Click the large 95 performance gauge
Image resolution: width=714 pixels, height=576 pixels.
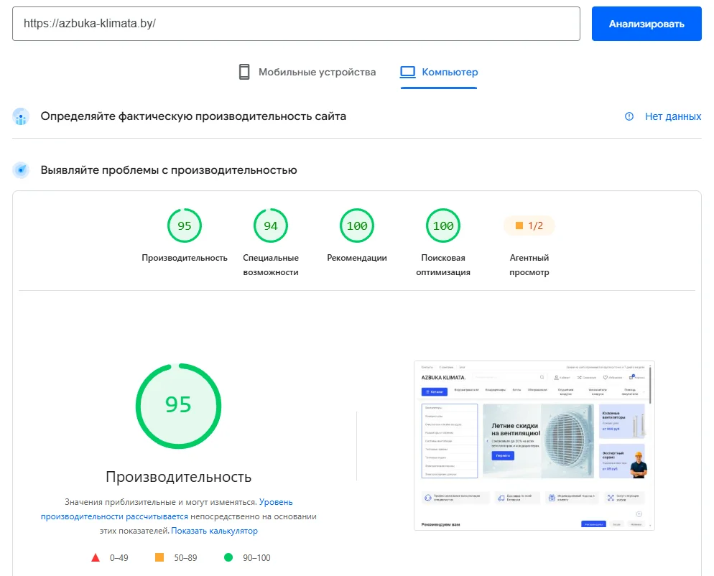tap(178, 406)
